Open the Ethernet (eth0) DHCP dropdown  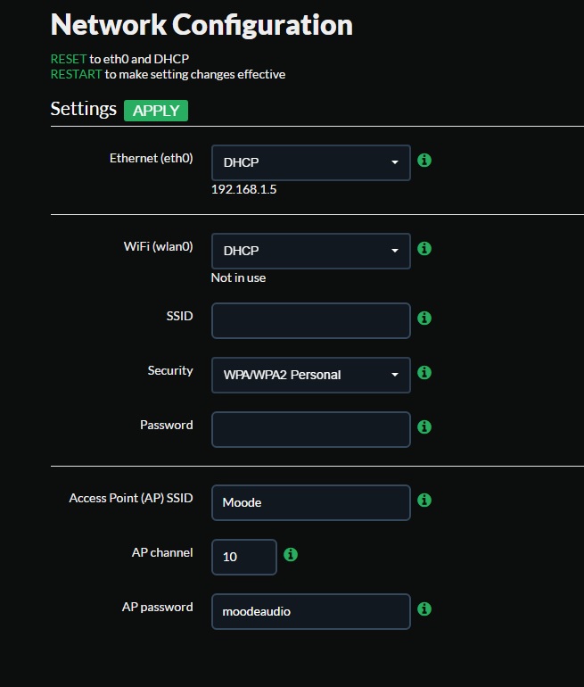[311, 162]
